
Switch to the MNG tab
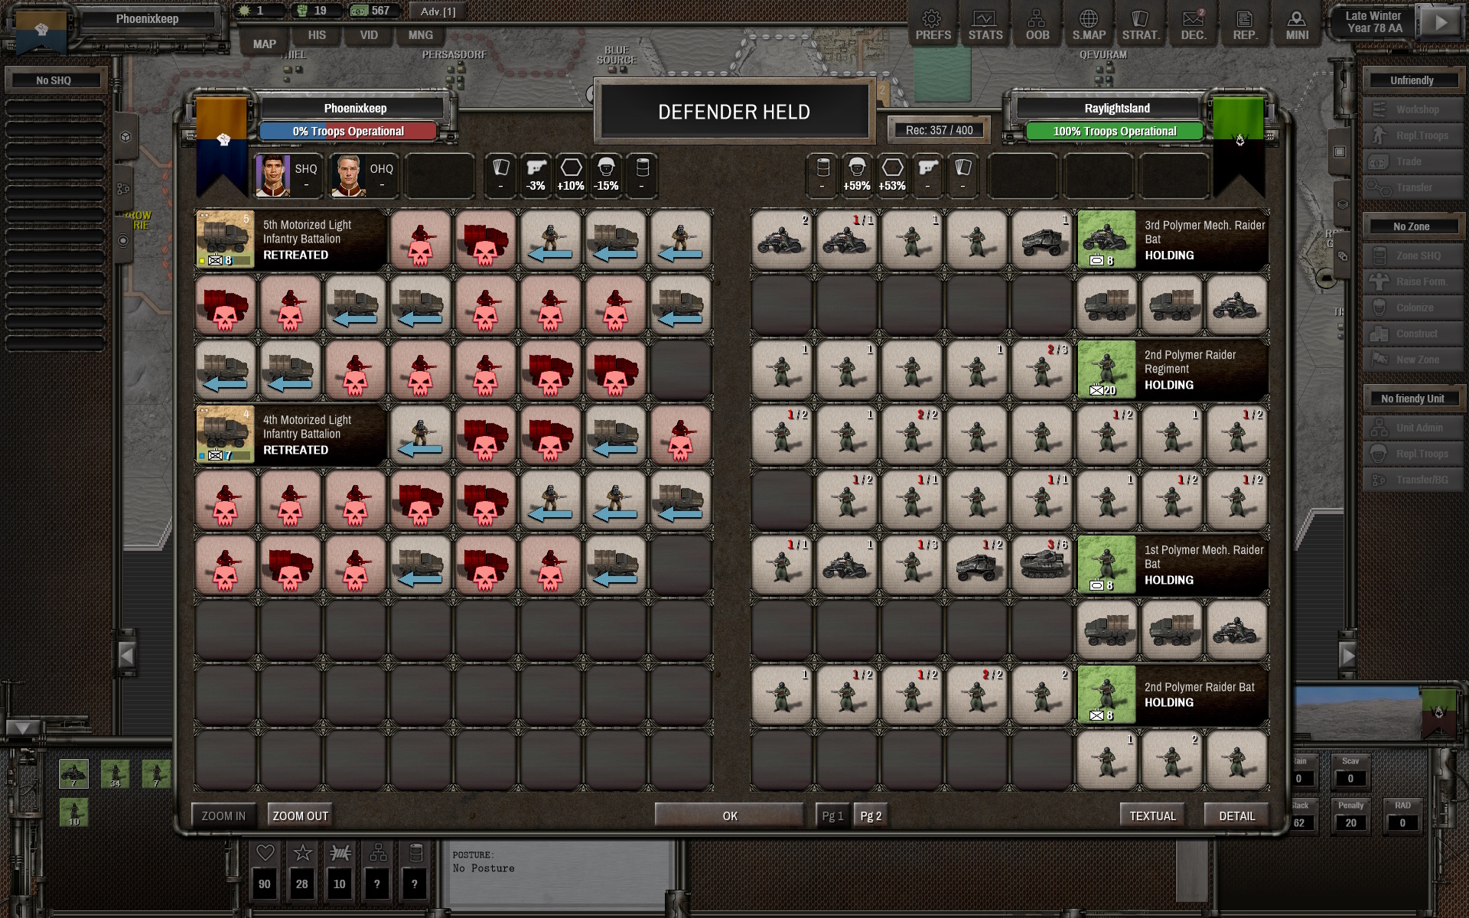420,35
